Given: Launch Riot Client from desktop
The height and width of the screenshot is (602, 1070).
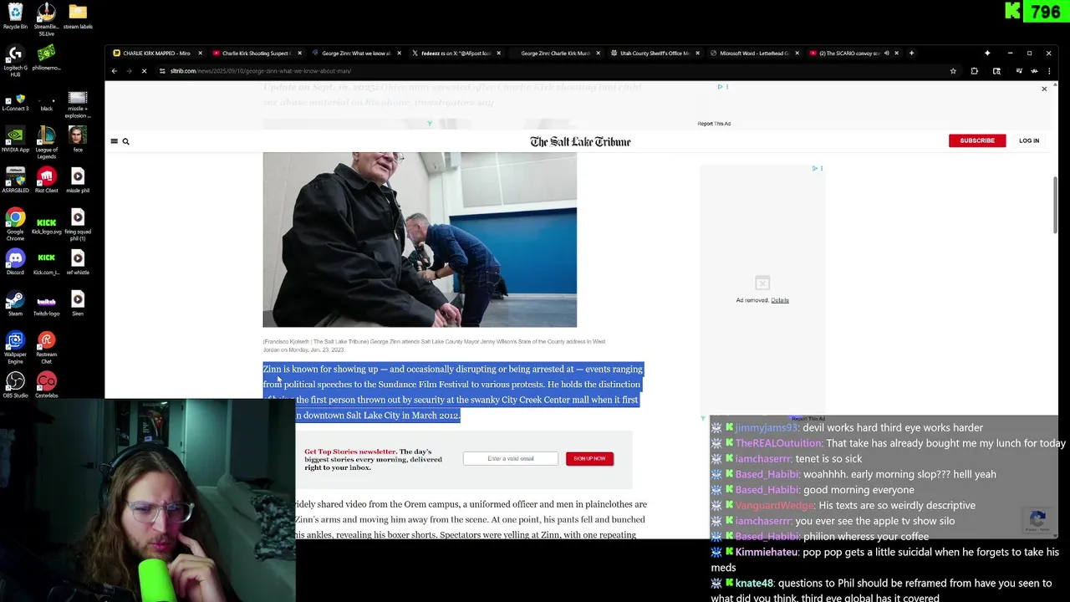Looking at the screenshot, I should pos(46,180).
